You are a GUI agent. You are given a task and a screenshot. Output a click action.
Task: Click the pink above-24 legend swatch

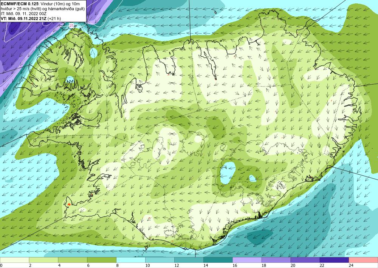pyautogui.click(x=364, y=260)
